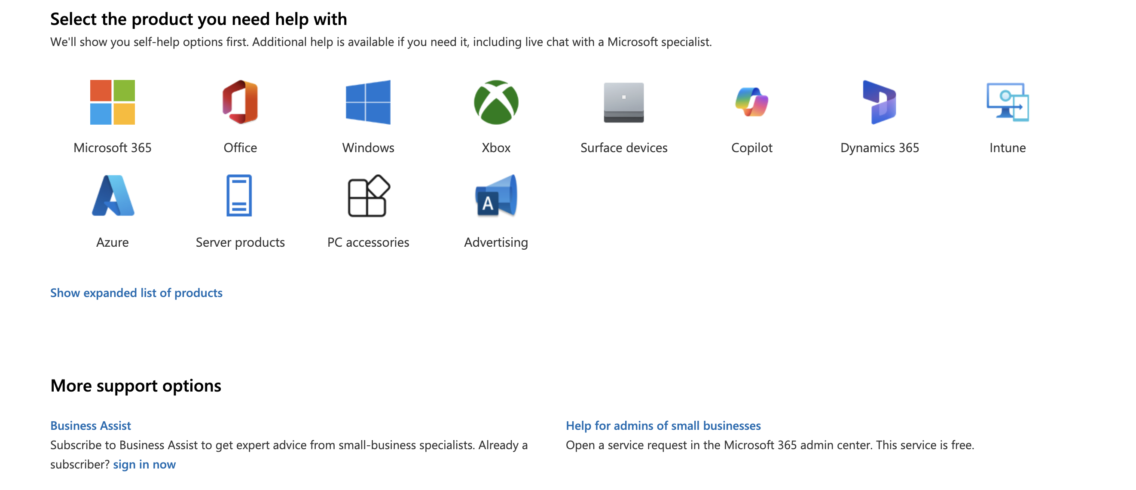Click the 'Server products' text label
1136x490 pixels.
point(240,242)
